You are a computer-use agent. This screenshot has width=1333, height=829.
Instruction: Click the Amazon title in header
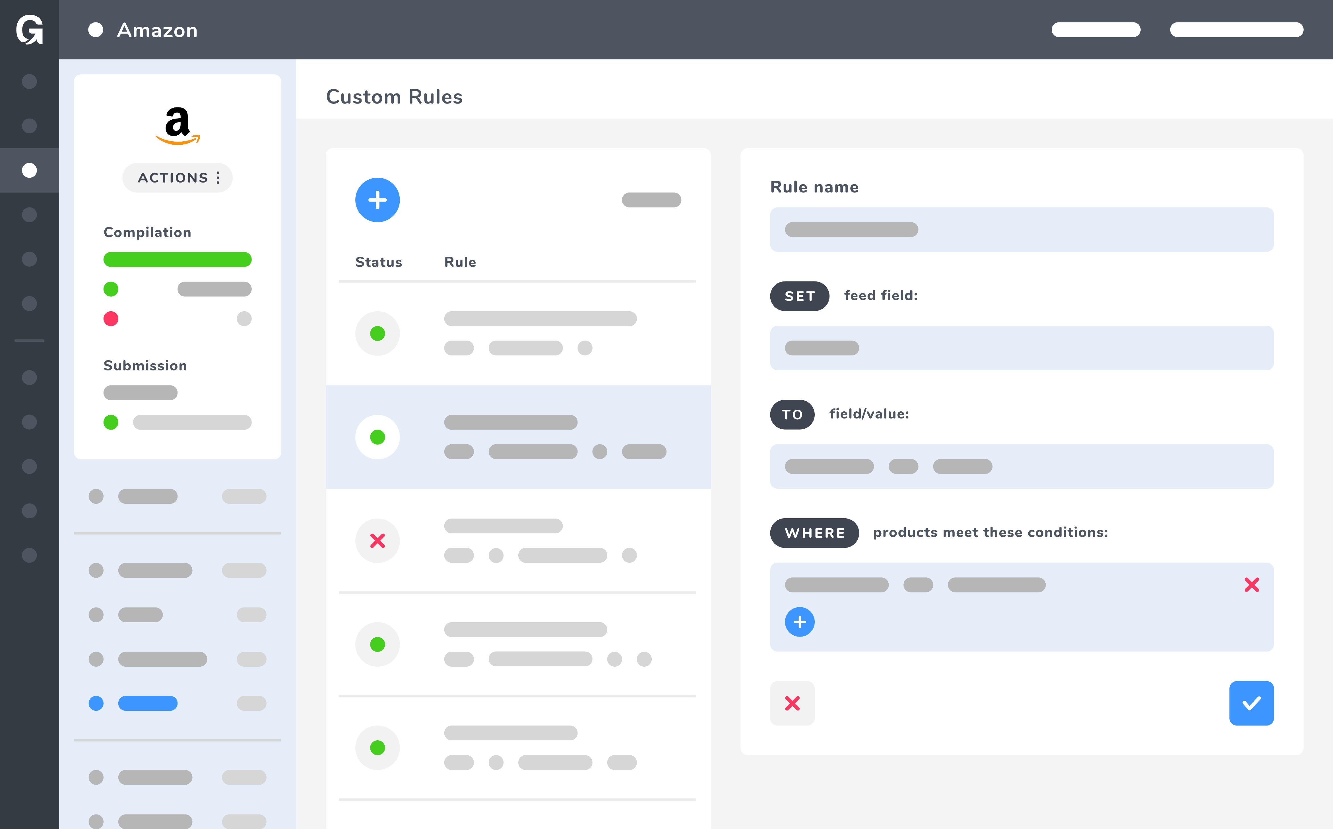pyautogui.click(x=157, y=30)
